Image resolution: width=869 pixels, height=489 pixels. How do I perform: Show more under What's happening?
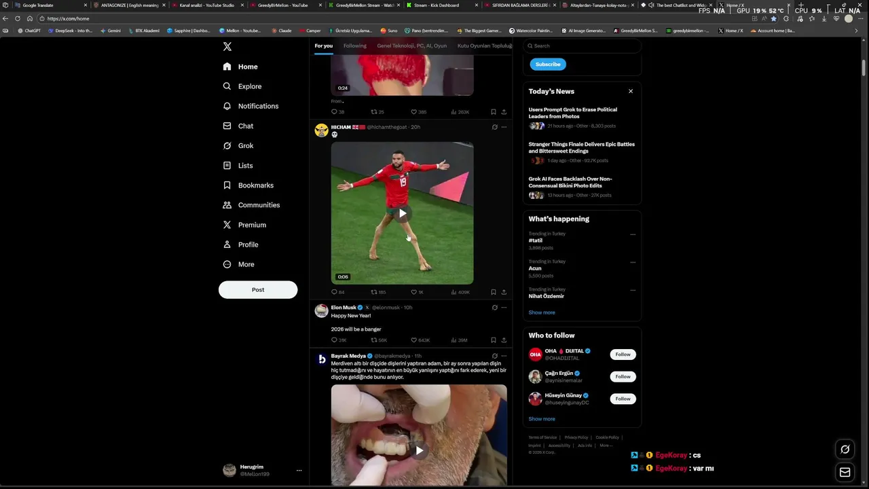click(x=542, y=312)
